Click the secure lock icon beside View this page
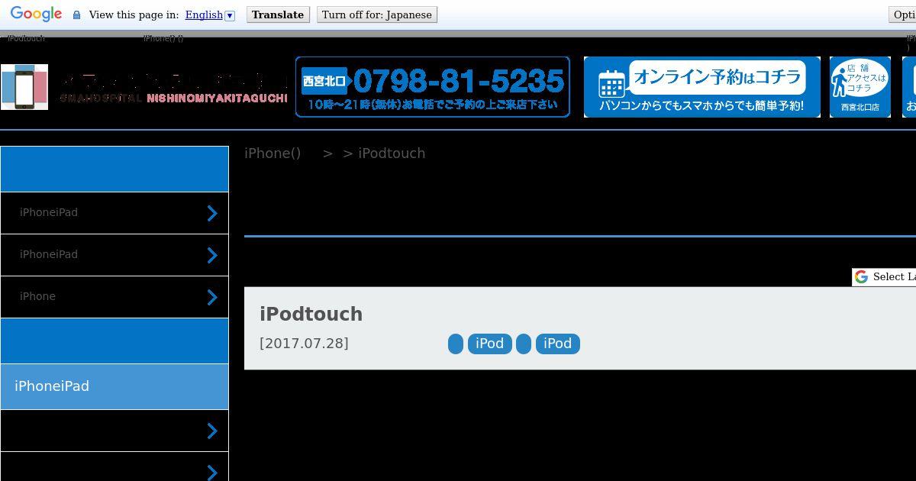 (76, 15)
